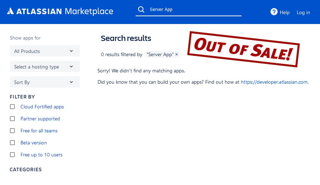Image resolution: width=320 pixels, height=185 pixels.
Task: Click the Log in link
Action: [303, 12]
